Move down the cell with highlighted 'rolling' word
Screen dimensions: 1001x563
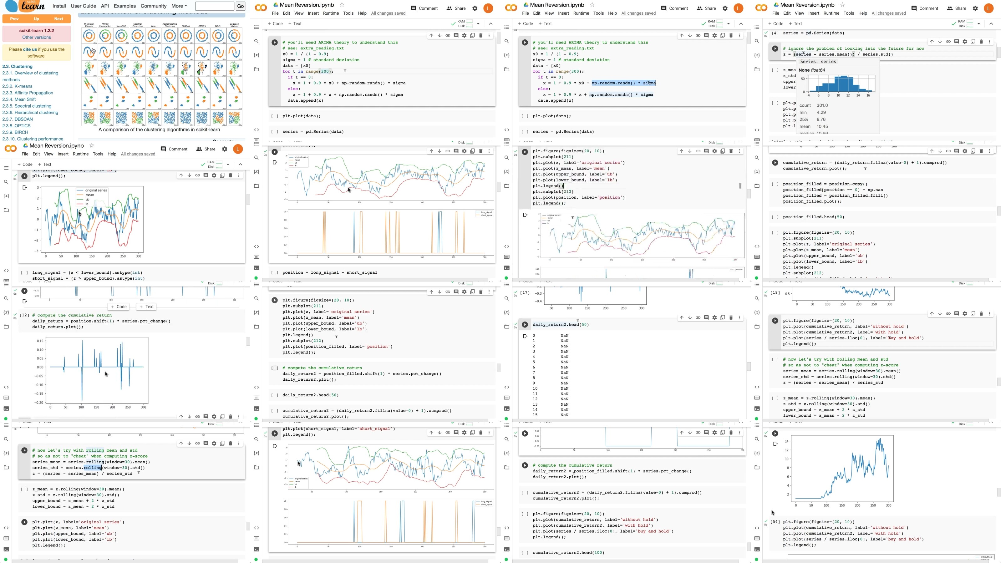(189, 443)
